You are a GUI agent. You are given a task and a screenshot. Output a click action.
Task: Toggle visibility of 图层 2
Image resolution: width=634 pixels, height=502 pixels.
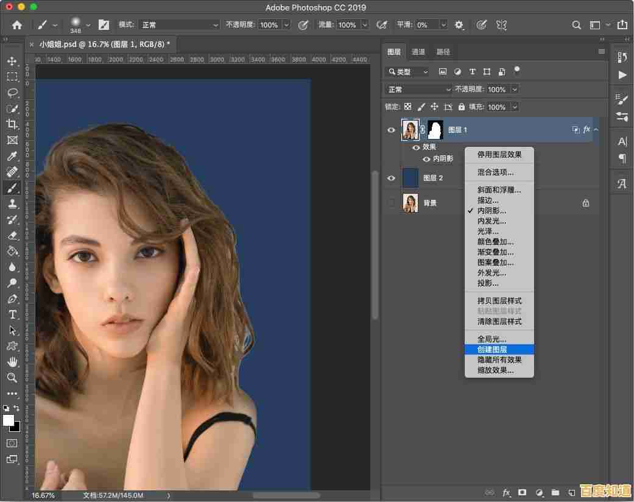(391, 178)
